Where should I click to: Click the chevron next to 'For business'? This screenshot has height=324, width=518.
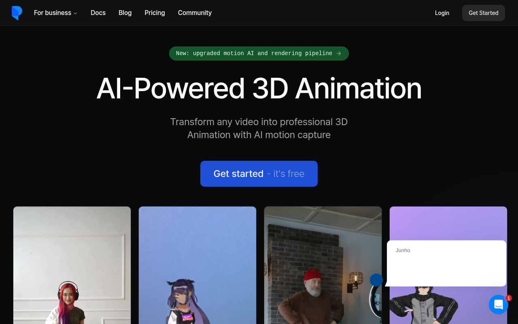coord(75,13)
